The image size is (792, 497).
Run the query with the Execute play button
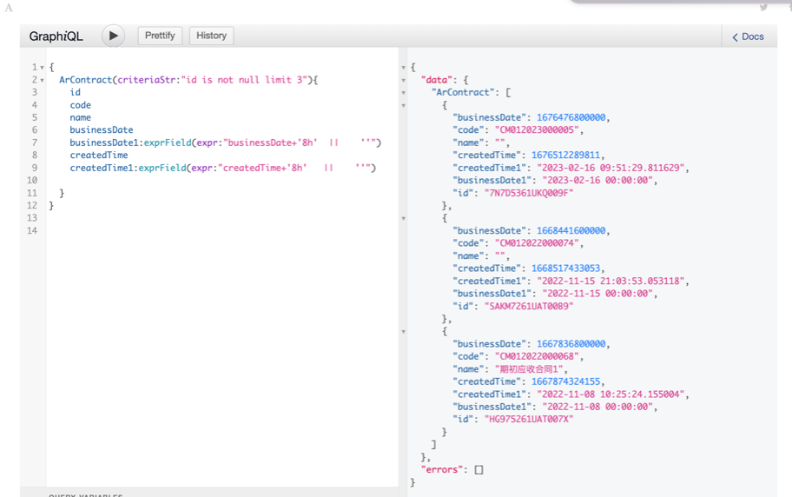pyautogui.click(x=113, y=36)
